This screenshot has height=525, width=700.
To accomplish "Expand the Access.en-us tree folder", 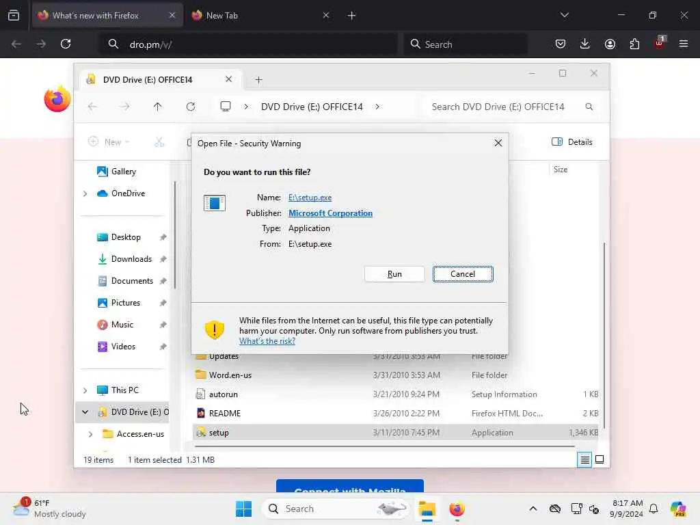I will pyautogui.click(x=91, y=434).
